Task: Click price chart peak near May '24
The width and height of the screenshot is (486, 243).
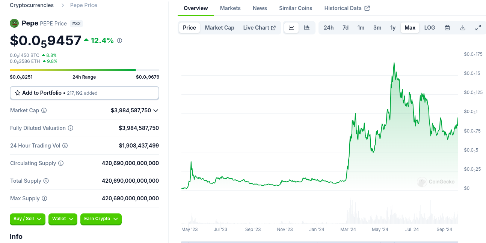Action: click(394, 63)
